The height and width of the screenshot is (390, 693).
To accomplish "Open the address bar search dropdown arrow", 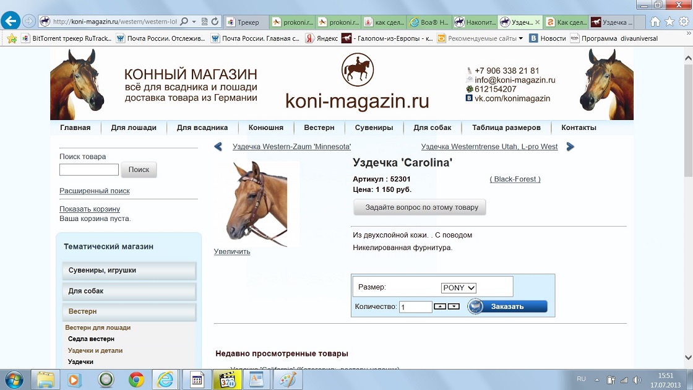I will coord(194,22).
